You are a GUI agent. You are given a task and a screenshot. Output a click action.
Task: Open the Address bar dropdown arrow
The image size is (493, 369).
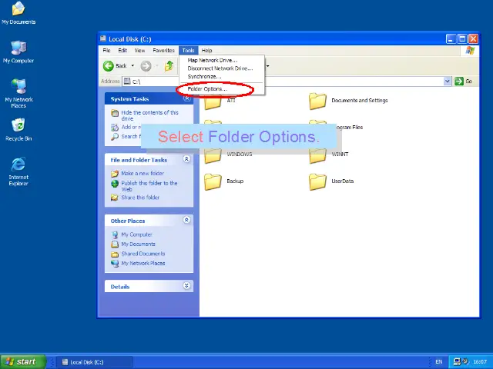pos(447,81)
